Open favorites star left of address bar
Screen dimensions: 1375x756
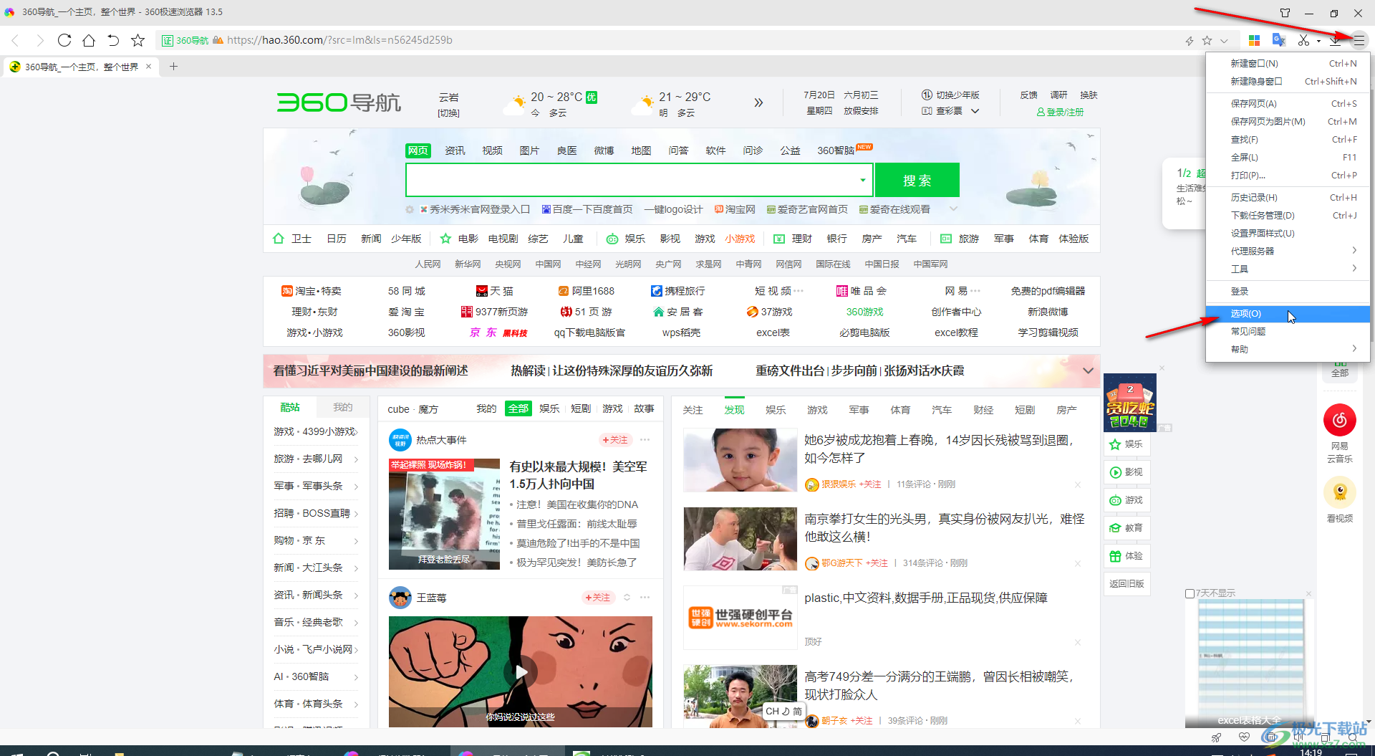click(138, 40)
